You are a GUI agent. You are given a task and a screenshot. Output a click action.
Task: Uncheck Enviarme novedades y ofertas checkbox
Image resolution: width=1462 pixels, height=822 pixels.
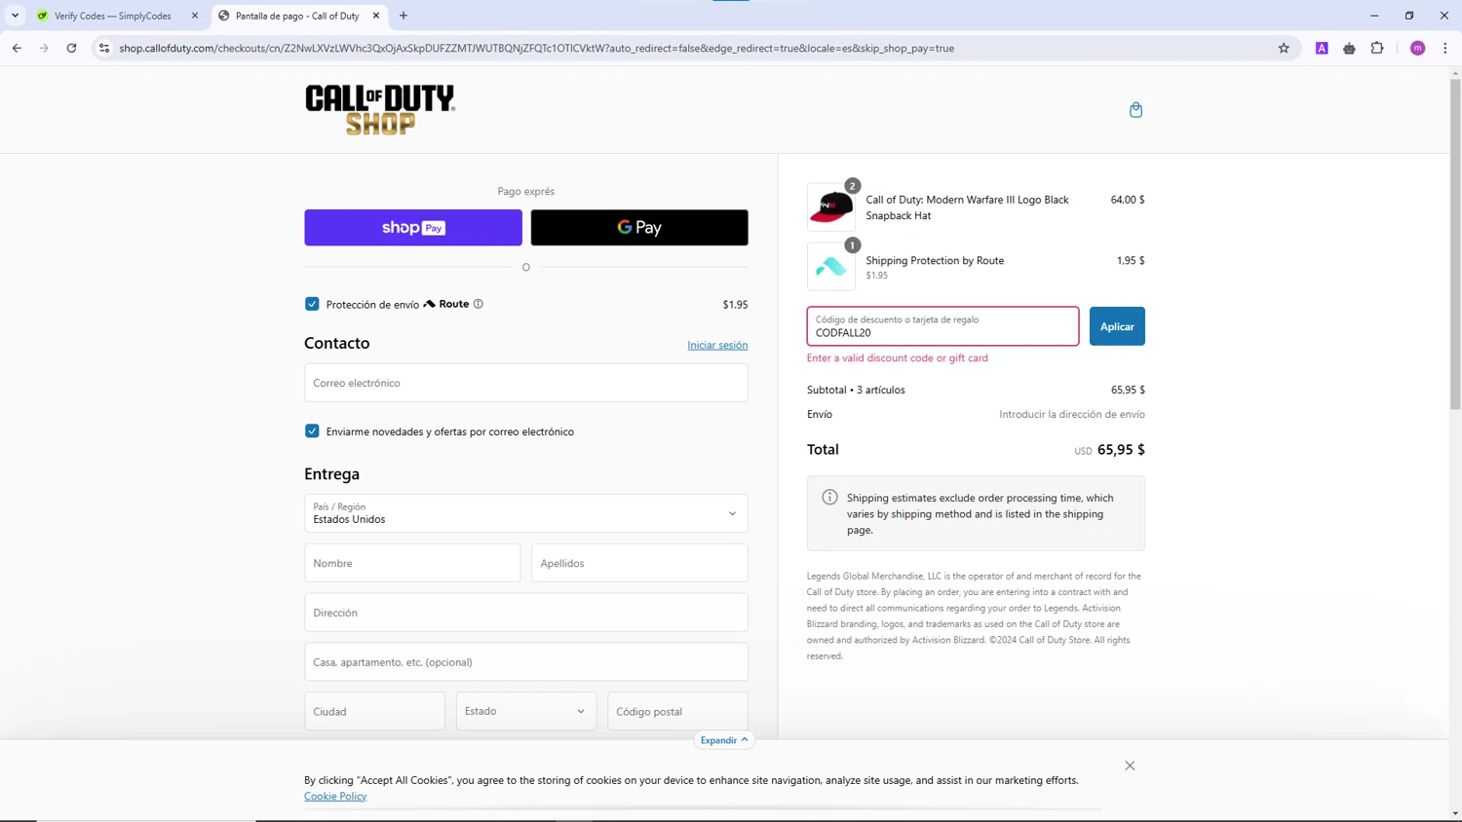[x=312, y=430]
